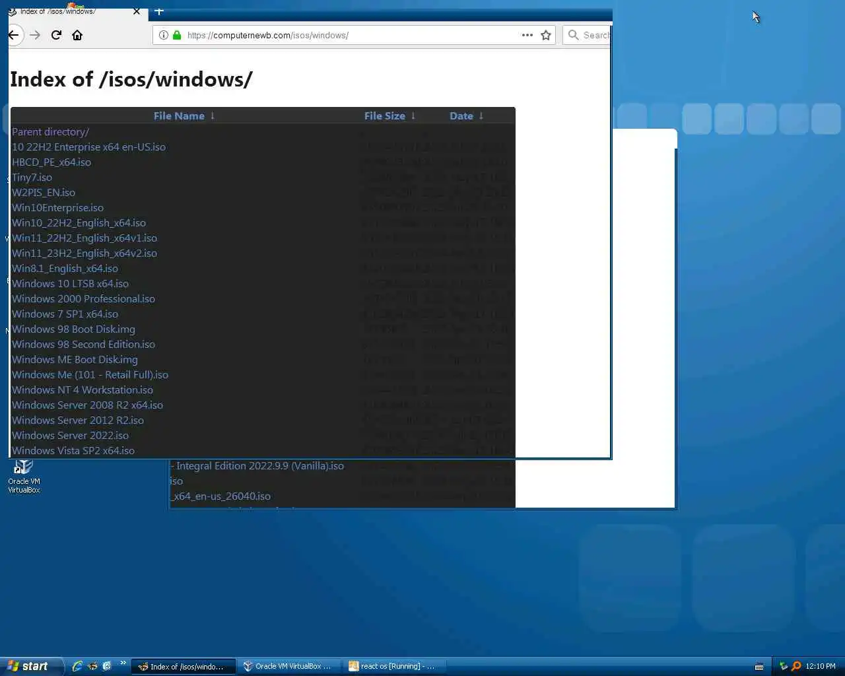Switch to 'react os [Running]' taskbar button

pos(394,667)
